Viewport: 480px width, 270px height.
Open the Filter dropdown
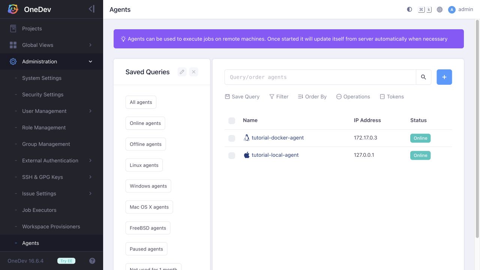(x=279, y=96)
